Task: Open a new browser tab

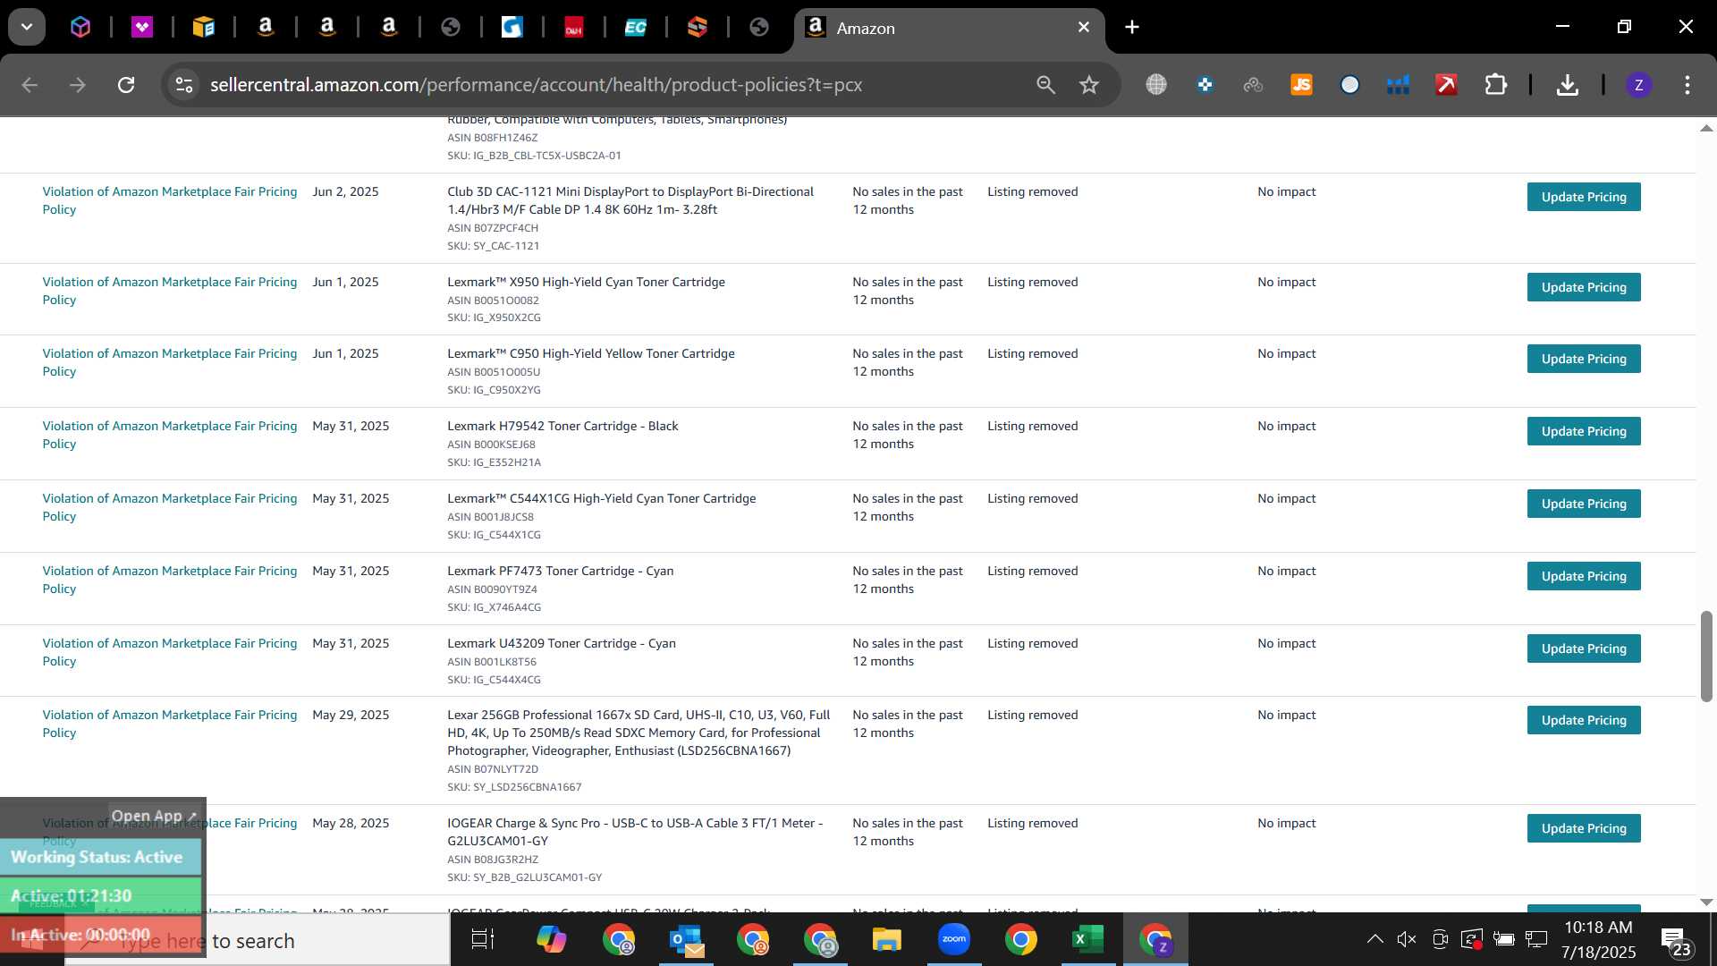Action: pyautogui.click(x=1132, y=27)
